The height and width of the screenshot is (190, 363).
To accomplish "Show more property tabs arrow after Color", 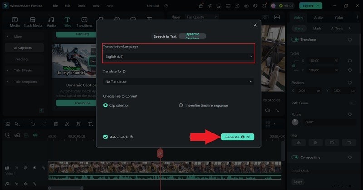I will coord(357,17).
